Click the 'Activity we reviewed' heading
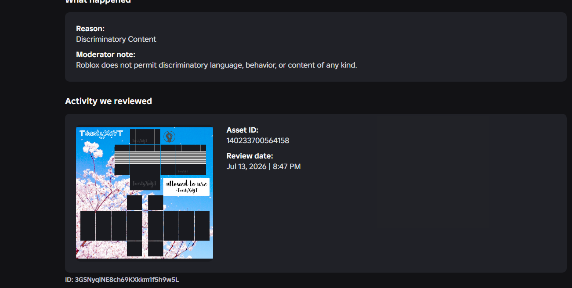 tap(109, 101)
